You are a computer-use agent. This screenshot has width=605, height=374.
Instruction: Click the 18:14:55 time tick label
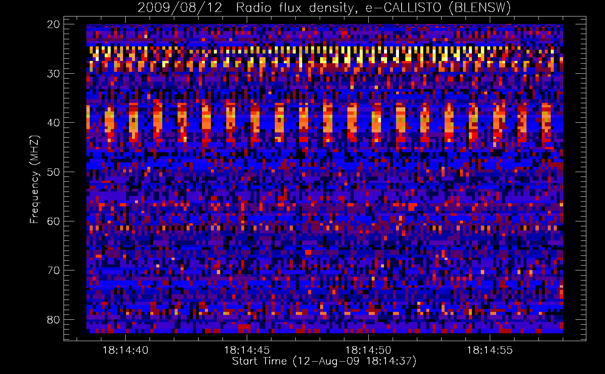(x=490, y=350)
